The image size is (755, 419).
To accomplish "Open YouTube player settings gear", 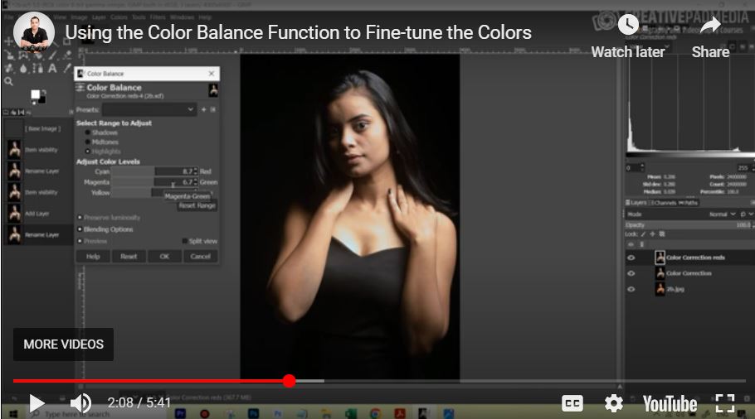I will tap(613, 403).
